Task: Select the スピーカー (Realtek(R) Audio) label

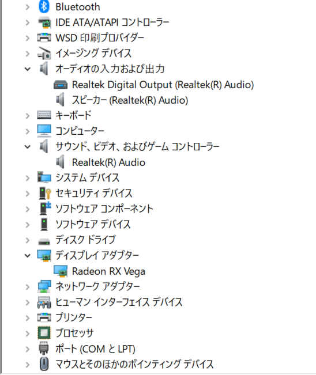Action: (130, 100)
